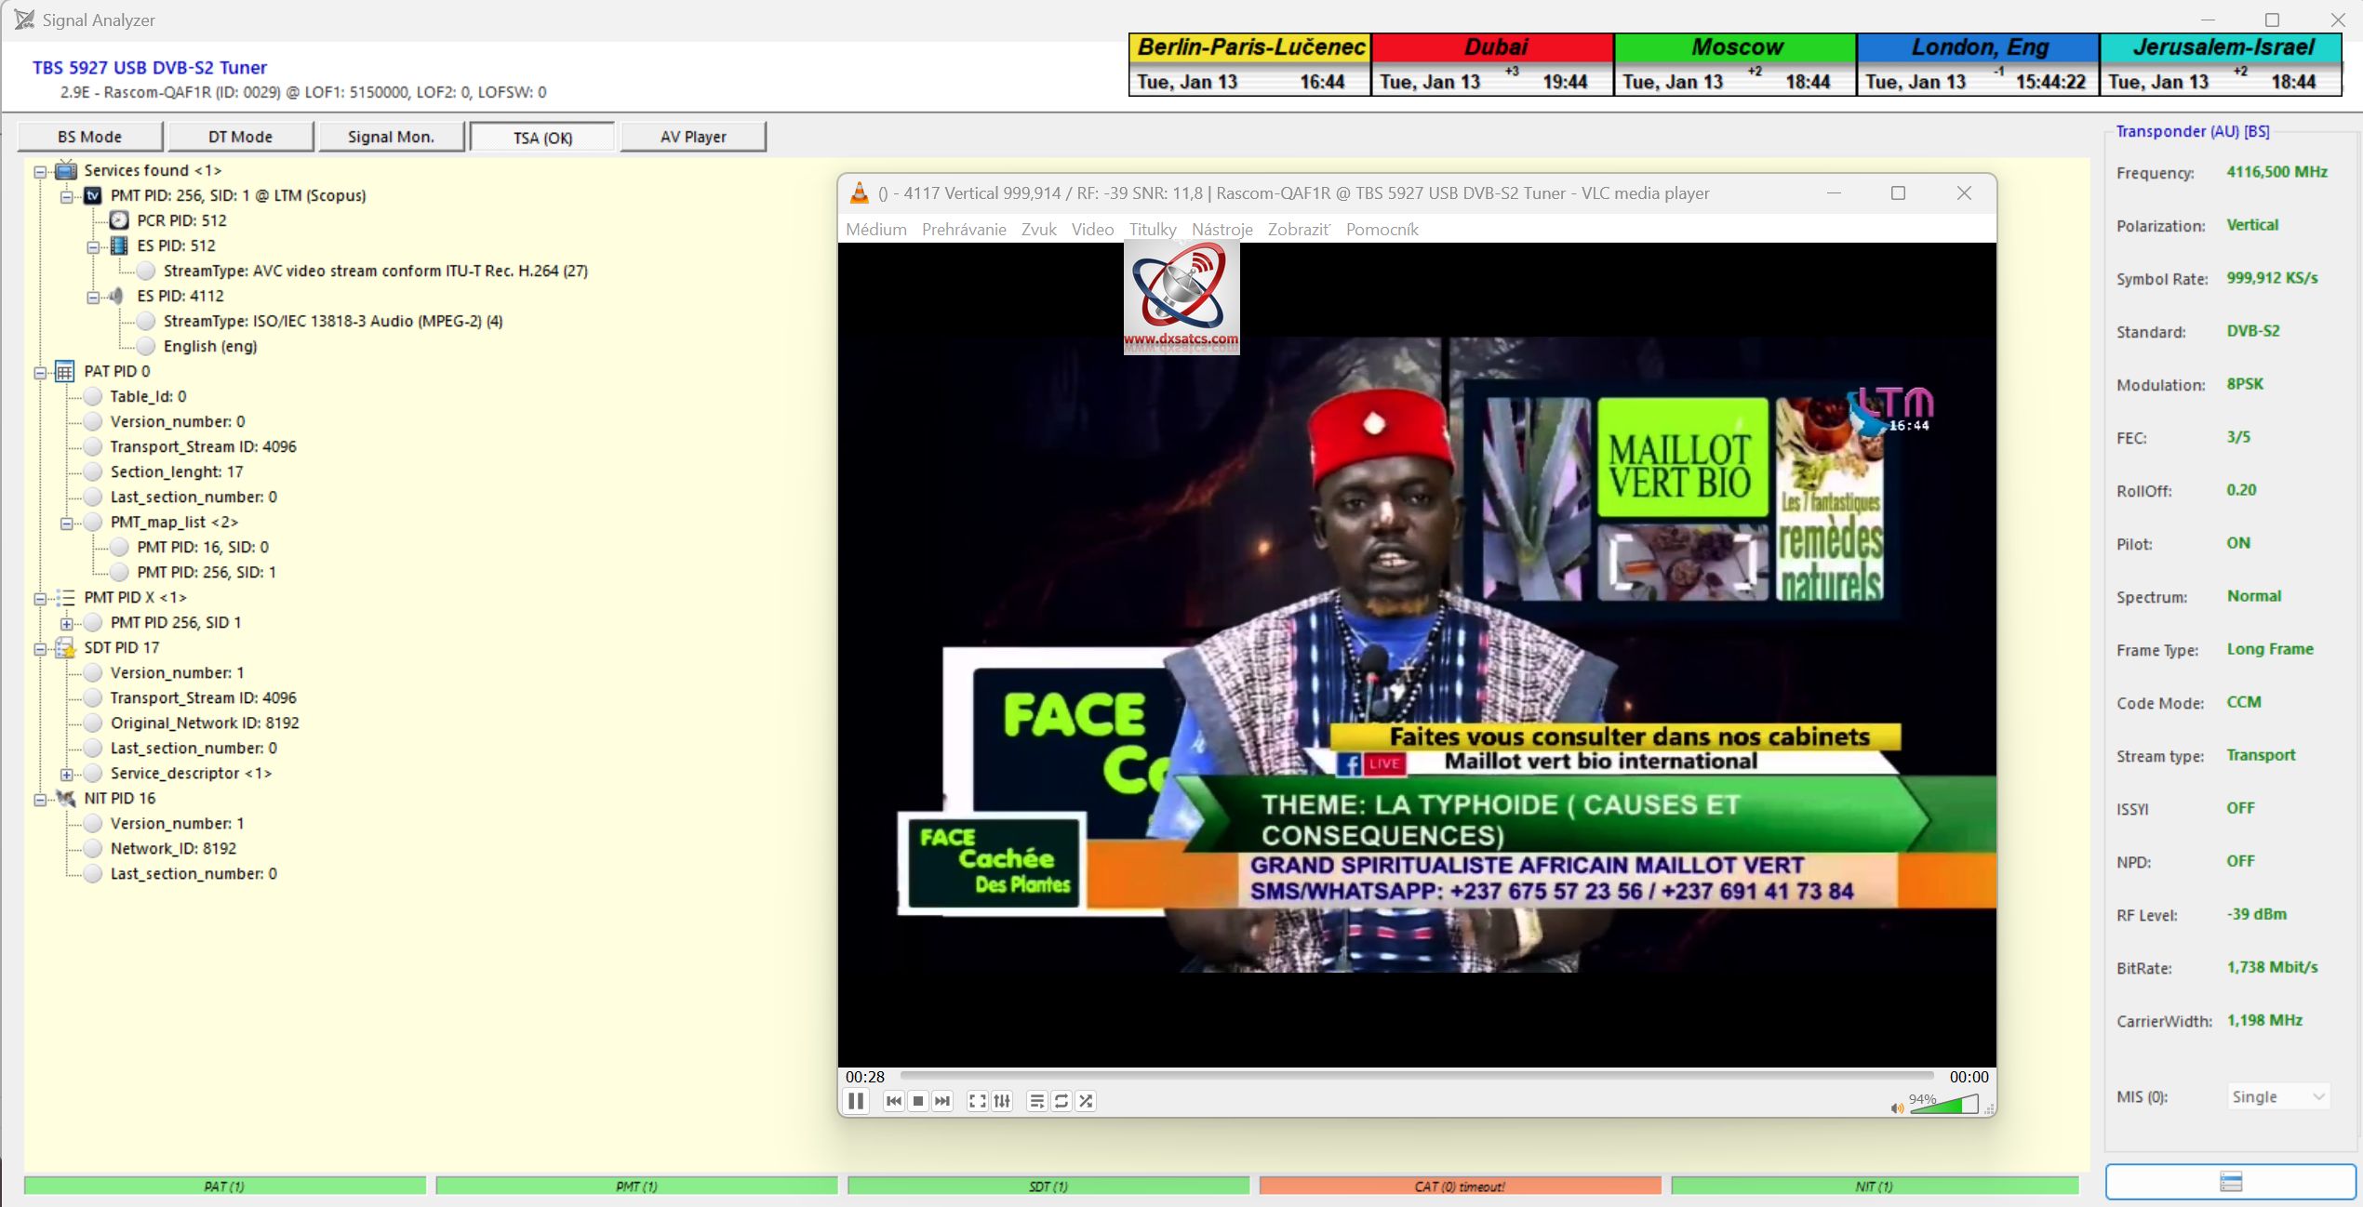Screen dimensions: 2363x1207
Task: Toggle loop mode in VLC
Action: (1061, 1101)
